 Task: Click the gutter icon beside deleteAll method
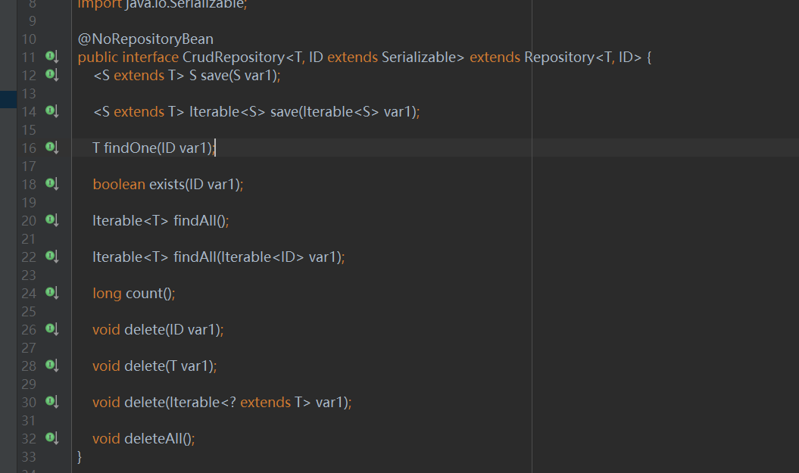point(51,438)
